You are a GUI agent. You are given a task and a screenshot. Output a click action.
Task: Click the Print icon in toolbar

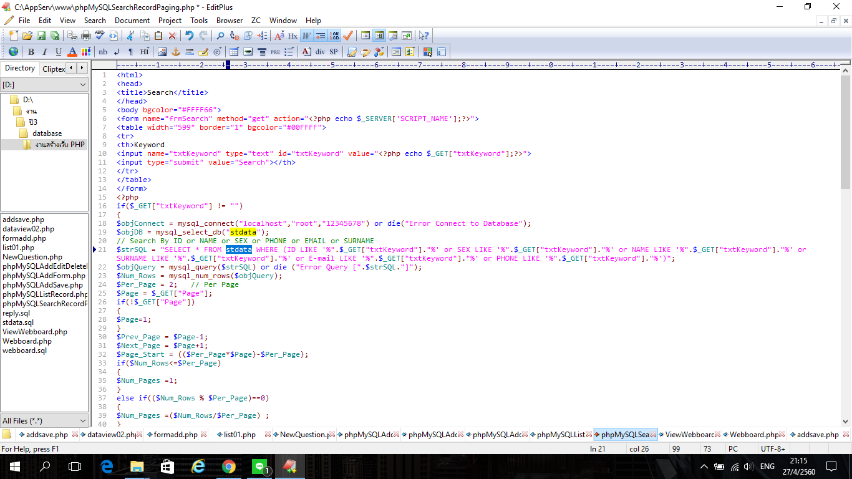[x=86, y=36]
